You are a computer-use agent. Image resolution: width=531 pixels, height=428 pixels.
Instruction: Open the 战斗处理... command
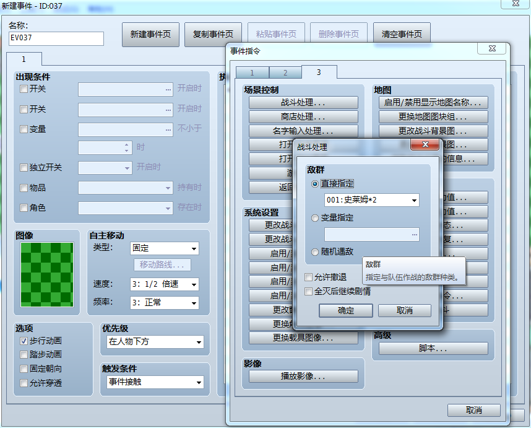tap(303, 102)
